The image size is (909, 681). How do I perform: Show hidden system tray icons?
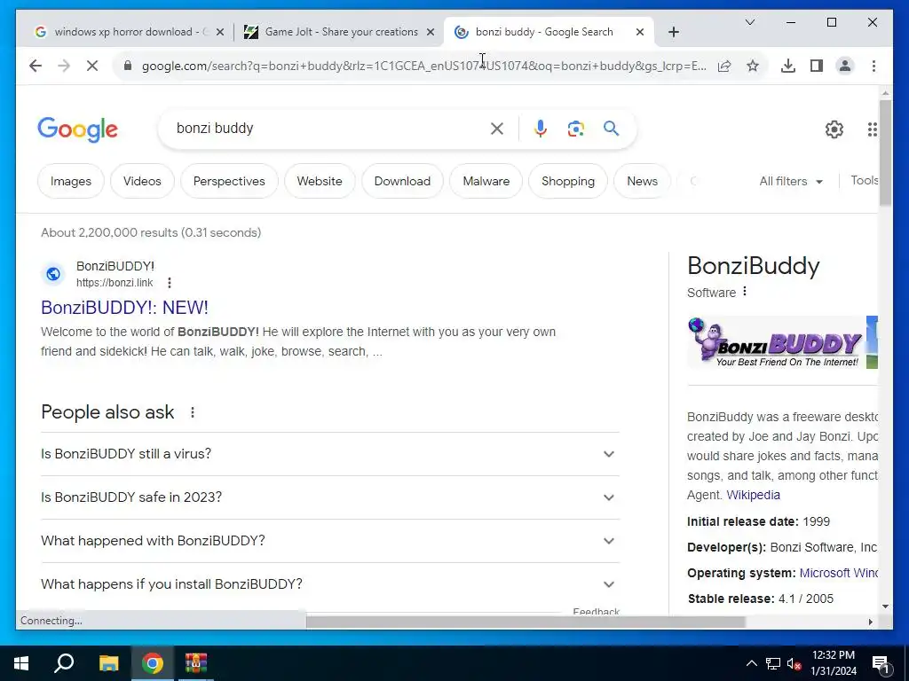click(x=751, y=663)
